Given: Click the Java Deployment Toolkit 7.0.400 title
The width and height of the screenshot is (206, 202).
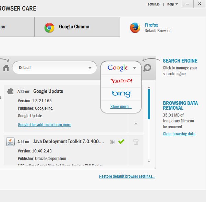Looking at the screenshot, I should tap(69, 142).
